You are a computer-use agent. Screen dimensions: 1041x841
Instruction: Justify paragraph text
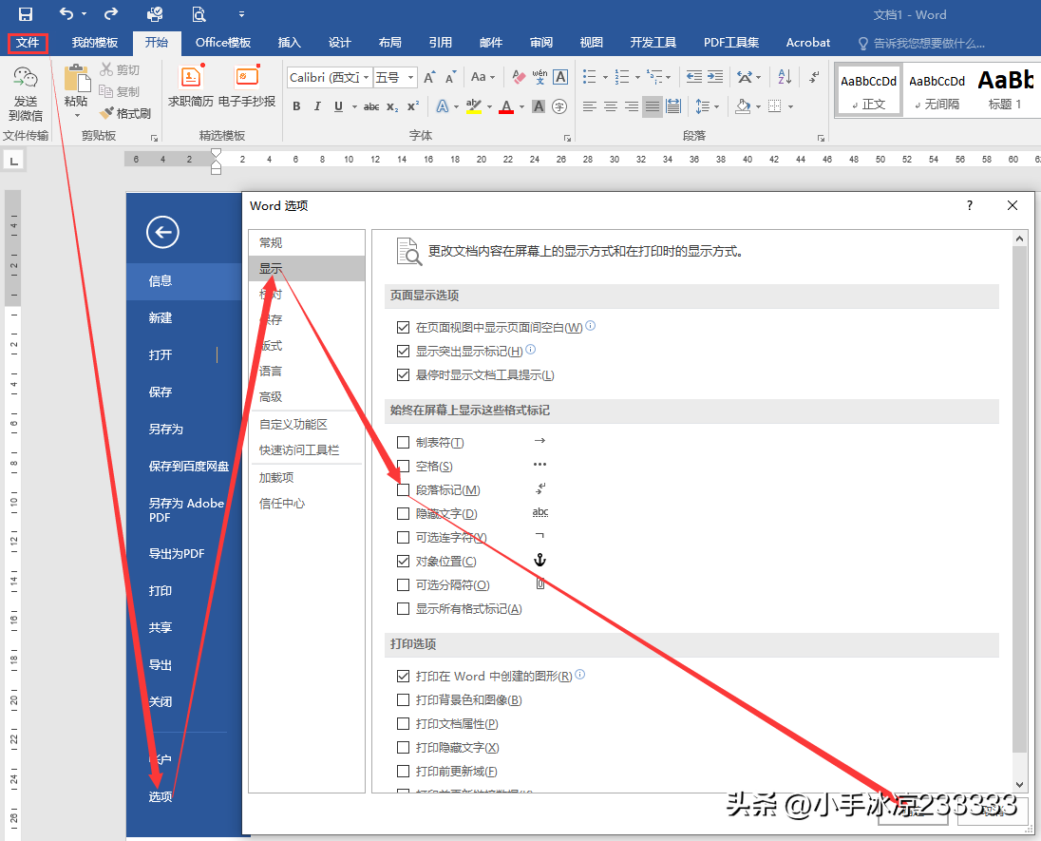(653, 106)
